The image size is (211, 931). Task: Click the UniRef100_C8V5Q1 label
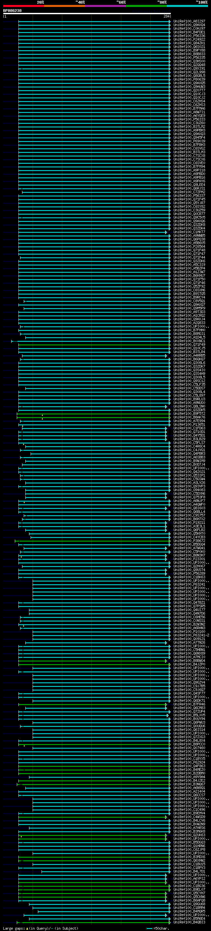tap(189, 301)
